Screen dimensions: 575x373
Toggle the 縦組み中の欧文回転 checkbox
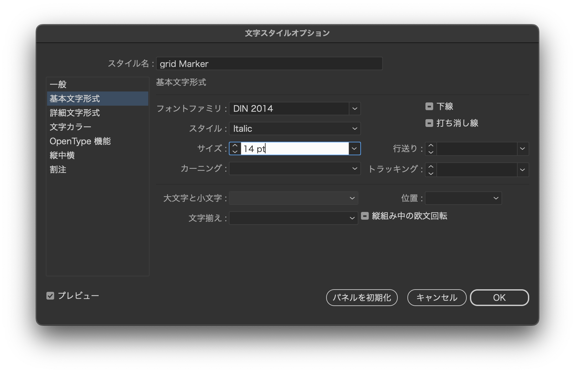click(x=365, y=216)
